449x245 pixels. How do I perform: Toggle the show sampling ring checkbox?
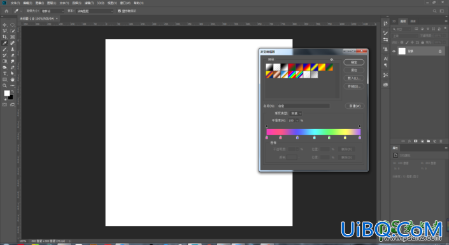point(119,11)
